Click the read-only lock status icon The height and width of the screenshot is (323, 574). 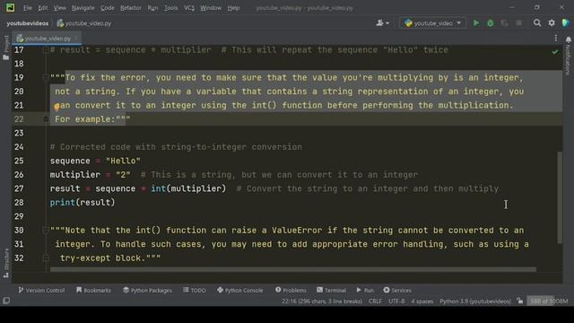tap(520, 301)
